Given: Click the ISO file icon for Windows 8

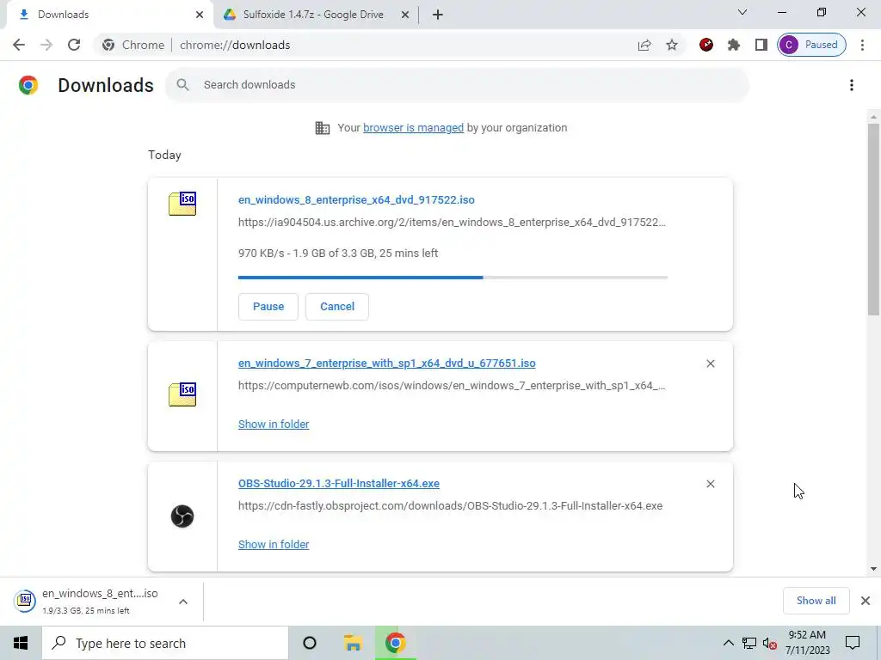Looking at the screenshot, I should (182, 204).
